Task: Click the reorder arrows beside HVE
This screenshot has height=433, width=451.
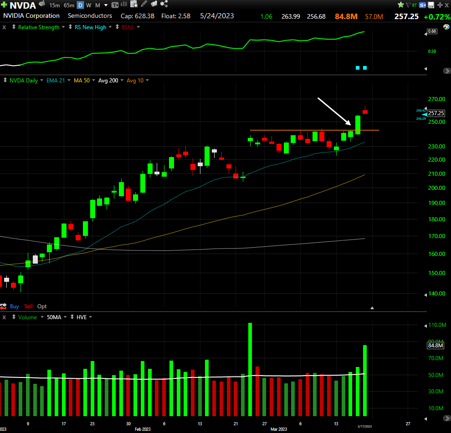Action: (x=72, y=317)
